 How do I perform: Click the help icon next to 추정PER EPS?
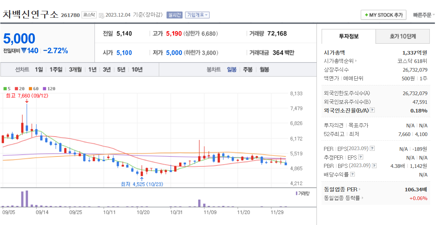(x=361, y=157)
